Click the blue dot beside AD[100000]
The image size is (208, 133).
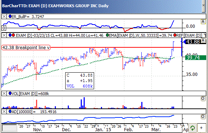click(x=10, y=111)
